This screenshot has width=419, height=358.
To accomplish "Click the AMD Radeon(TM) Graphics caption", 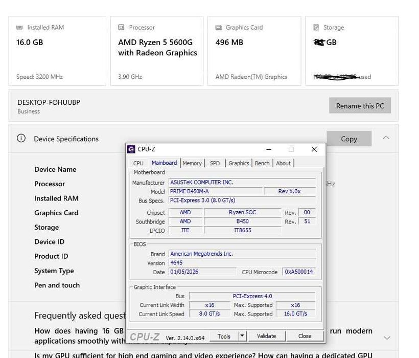I will point(251,77).
